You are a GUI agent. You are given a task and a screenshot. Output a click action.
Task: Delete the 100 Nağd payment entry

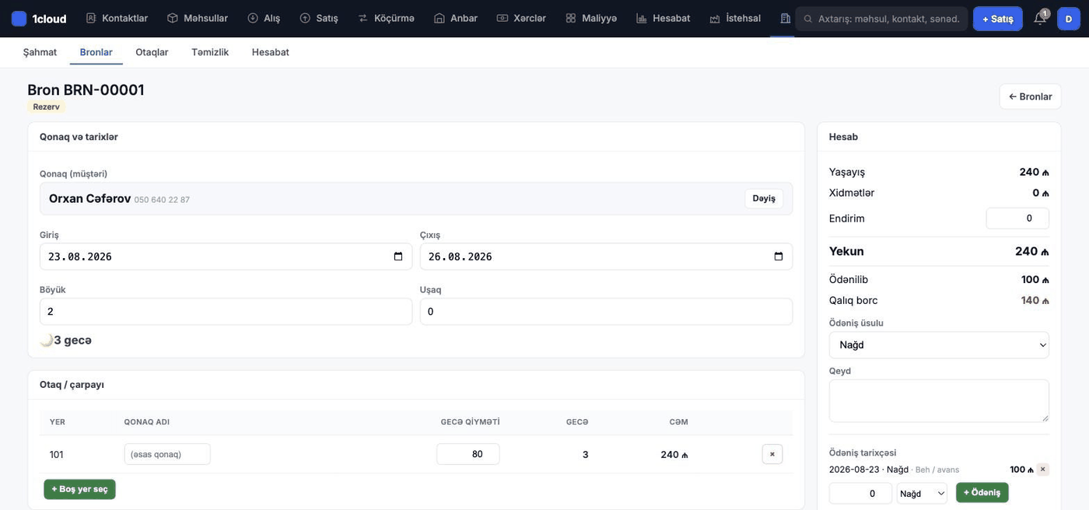[1043, 470]
